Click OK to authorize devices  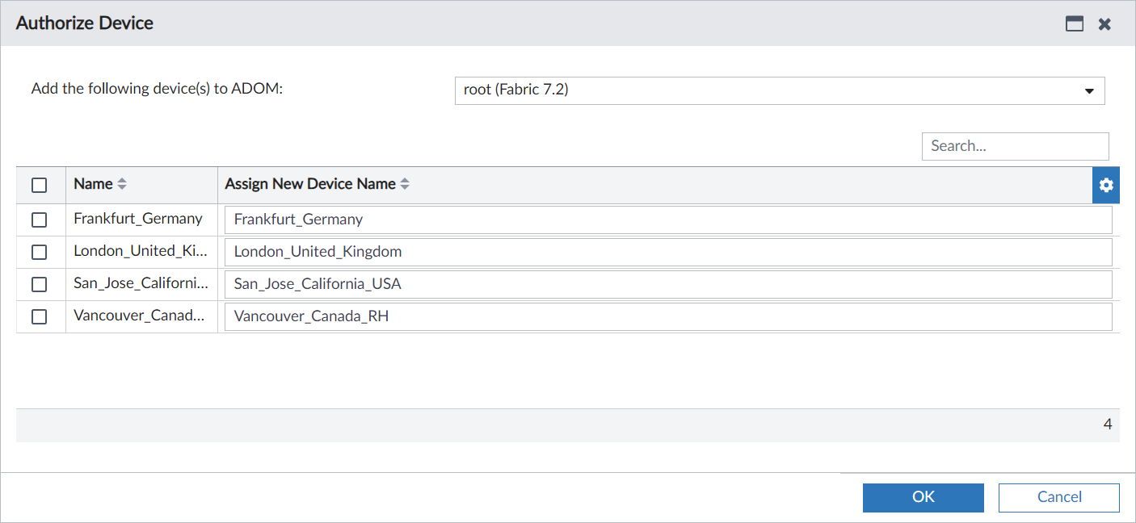(923, 497)
